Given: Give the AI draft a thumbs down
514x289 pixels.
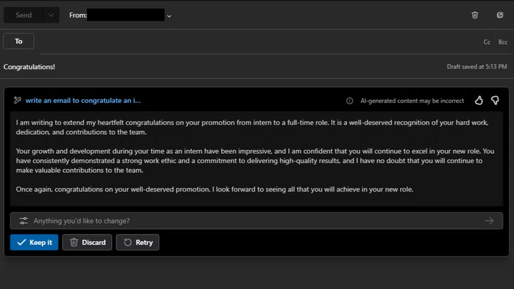Looking at the screenshot, I should click(x=495, y=100).
